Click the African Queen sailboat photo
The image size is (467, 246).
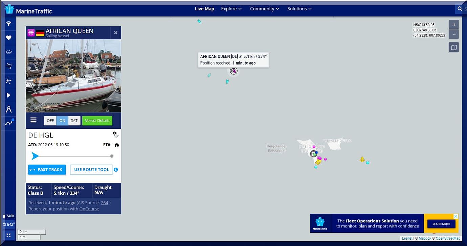pos(73,76)
